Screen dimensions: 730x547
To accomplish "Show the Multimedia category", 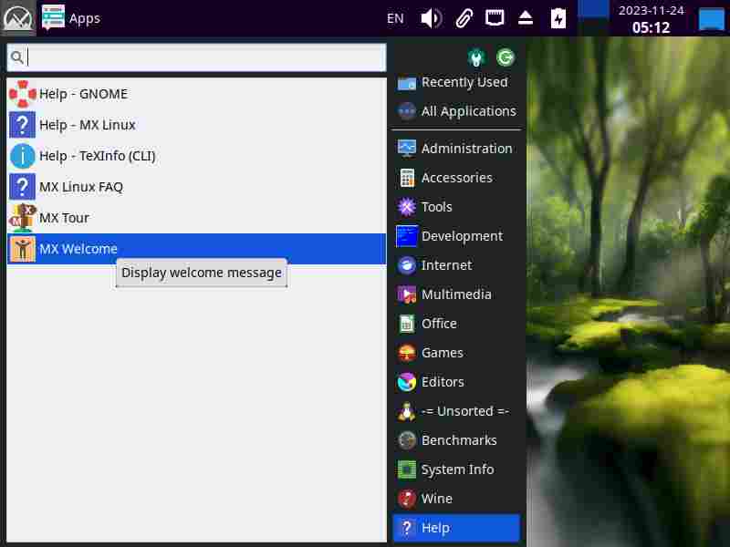I will pyautogui.click(x=457, y=294).
